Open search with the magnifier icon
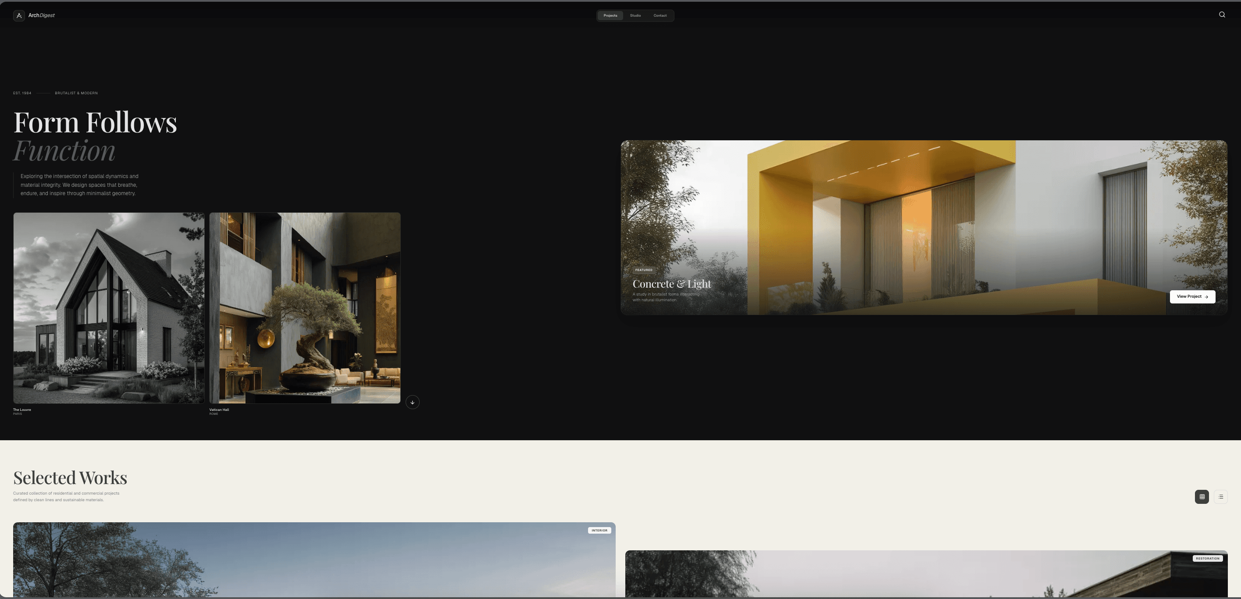Screen dimensions: 1241x599 (1222, 15)
